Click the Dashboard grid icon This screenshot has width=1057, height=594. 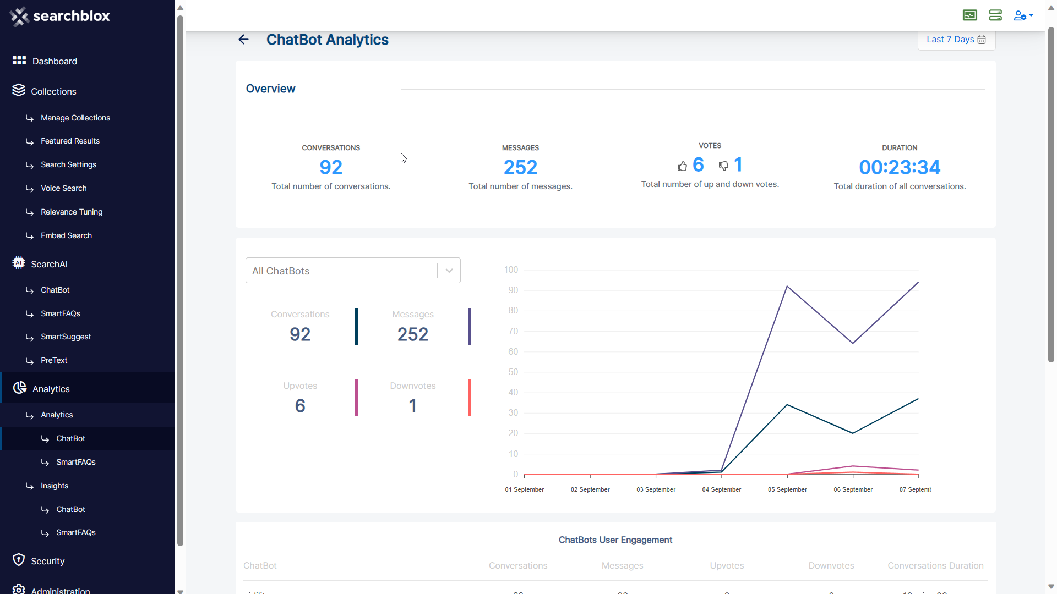click(19, 61)
